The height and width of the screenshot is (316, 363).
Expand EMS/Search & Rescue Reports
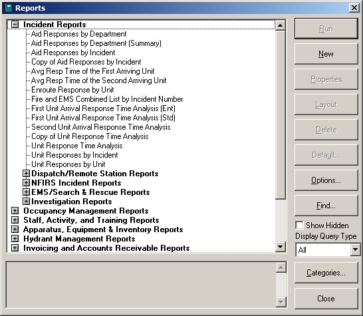coord(26,192)
